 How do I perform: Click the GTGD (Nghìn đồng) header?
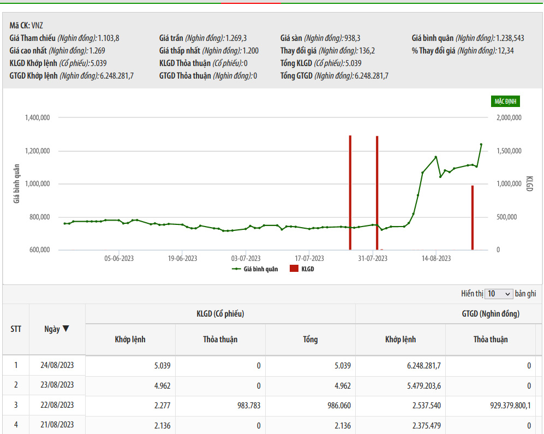[x=491, y=314]
